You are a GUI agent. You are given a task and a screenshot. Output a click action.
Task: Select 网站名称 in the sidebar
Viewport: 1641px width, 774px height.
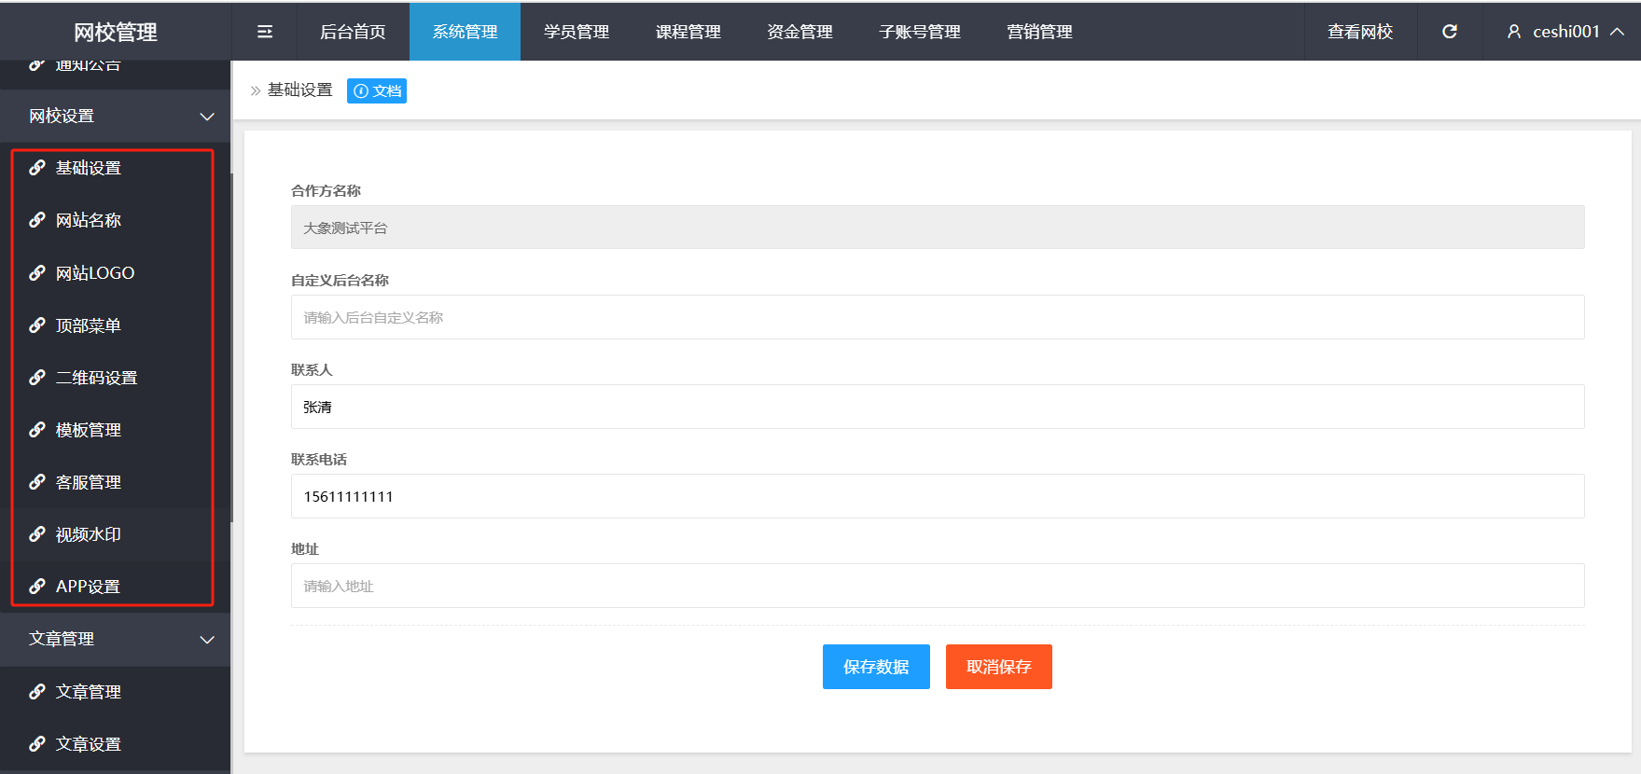[x=114, y=220]
